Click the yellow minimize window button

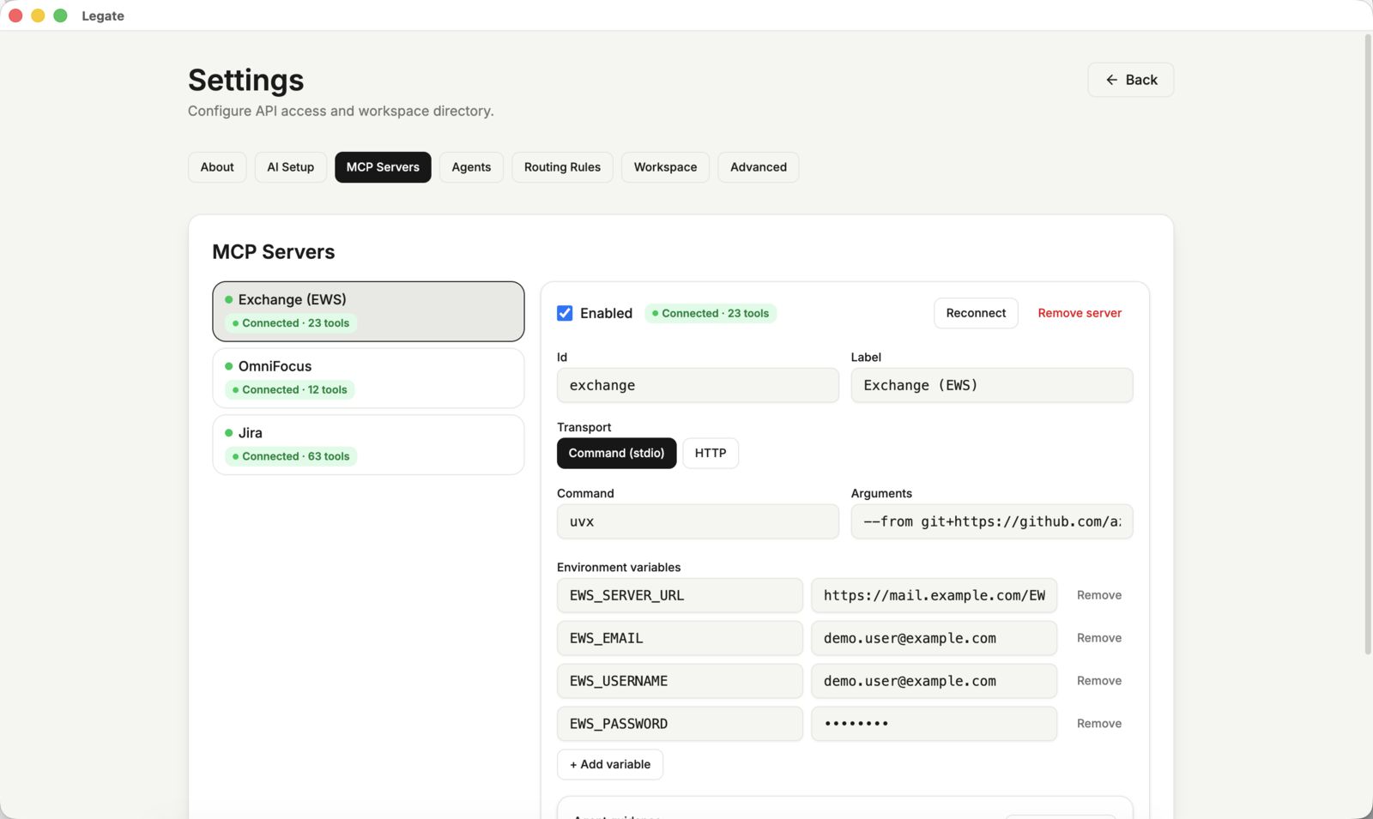click(x=38, y=15)
